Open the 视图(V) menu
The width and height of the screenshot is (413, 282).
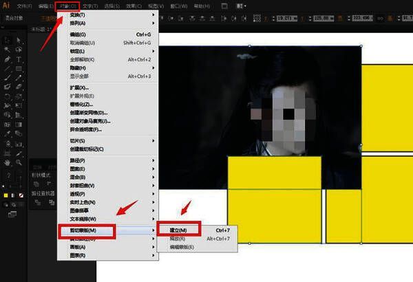(156, 6)
